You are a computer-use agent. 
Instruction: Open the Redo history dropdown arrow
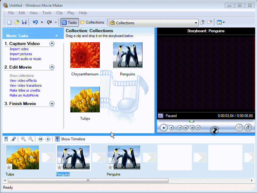pyautogui.click(x=56, y=22)
